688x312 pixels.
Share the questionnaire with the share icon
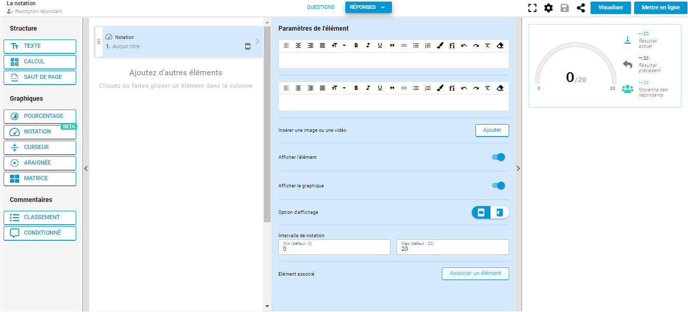(581, 8)
